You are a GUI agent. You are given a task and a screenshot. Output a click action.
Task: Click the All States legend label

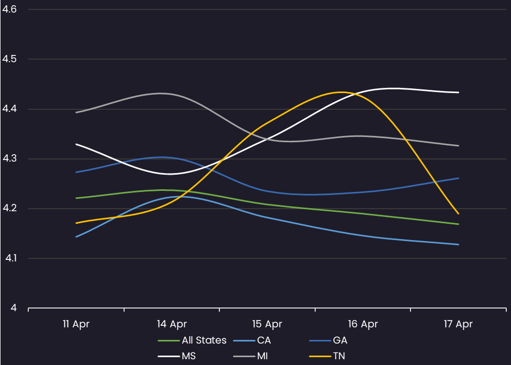coord(204,340)
